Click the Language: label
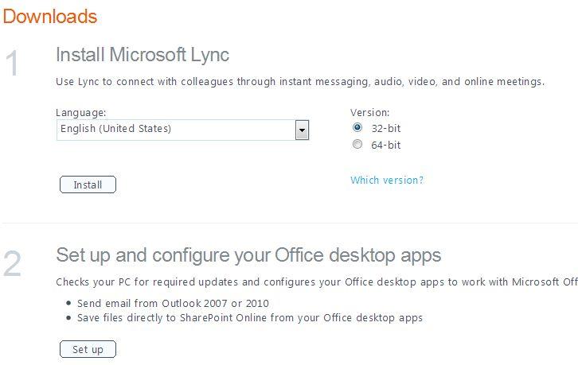The height and width of the screenshot is (365, 578). coord(80,112)
